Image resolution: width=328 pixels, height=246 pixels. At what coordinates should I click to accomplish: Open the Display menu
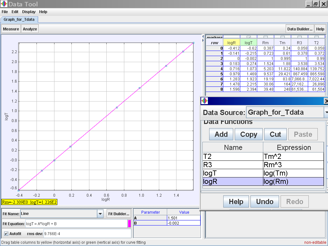[x=29, y=12]
